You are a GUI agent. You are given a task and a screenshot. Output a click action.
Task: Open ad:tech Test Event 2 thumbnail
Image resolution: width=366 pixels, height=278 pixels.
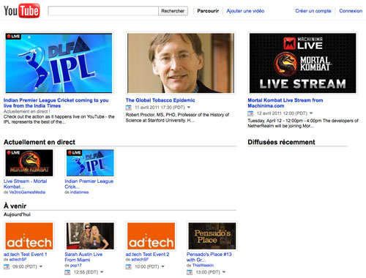152,236
